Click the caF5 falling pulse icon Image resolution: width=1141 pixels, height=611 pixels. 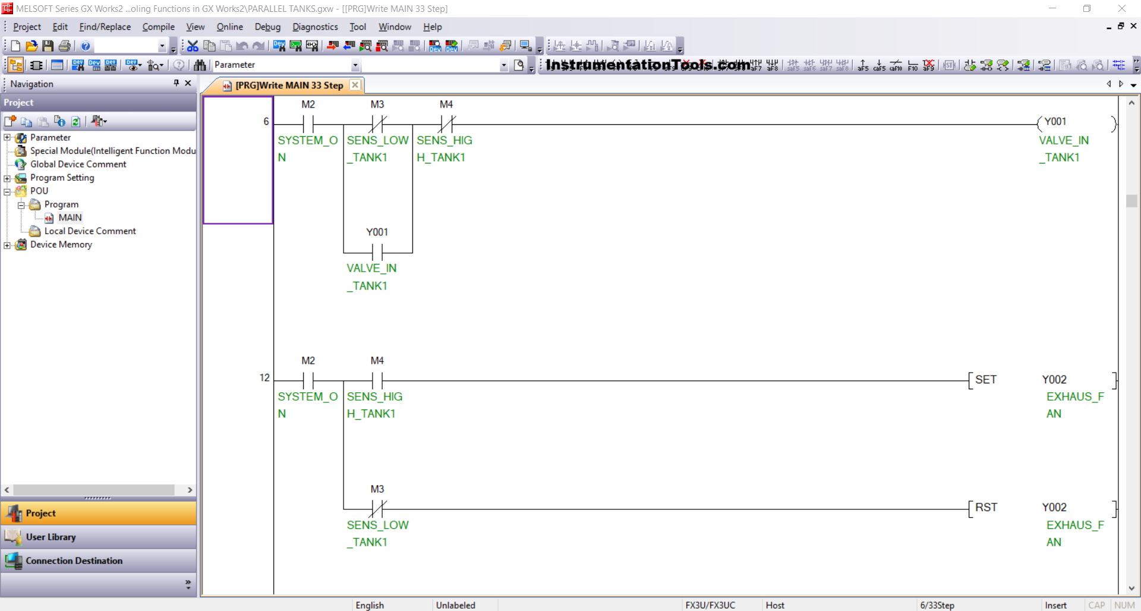coord(880,65)
